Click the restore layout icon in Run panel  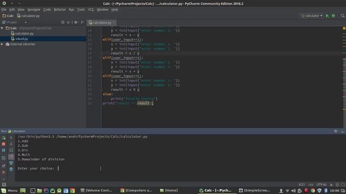pyautogui.click(x=4, y=158)
